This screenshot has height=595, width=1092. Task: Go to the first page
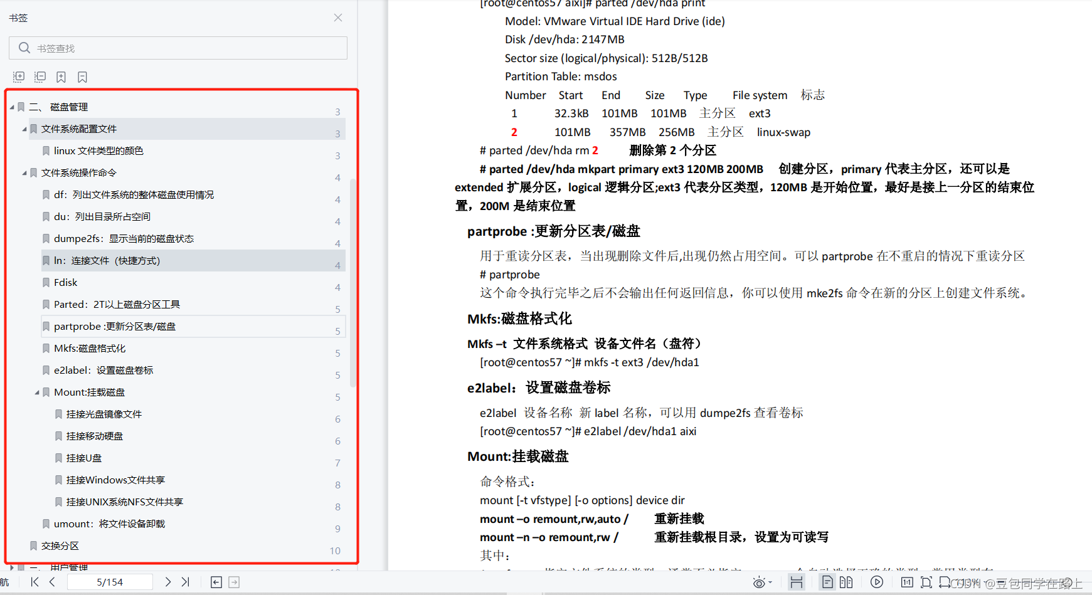[x=34, y=582]
